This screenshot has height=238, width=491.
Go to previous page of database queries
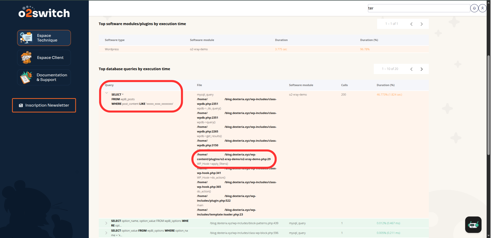click(x=411, y=69)
